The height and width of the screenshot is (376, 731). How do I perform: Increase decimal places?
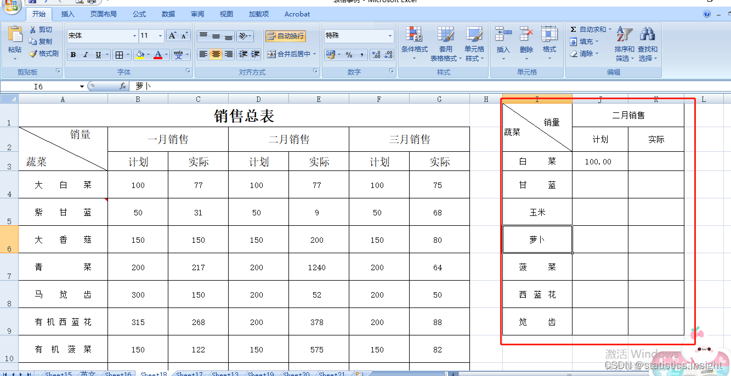coord(376,55)
